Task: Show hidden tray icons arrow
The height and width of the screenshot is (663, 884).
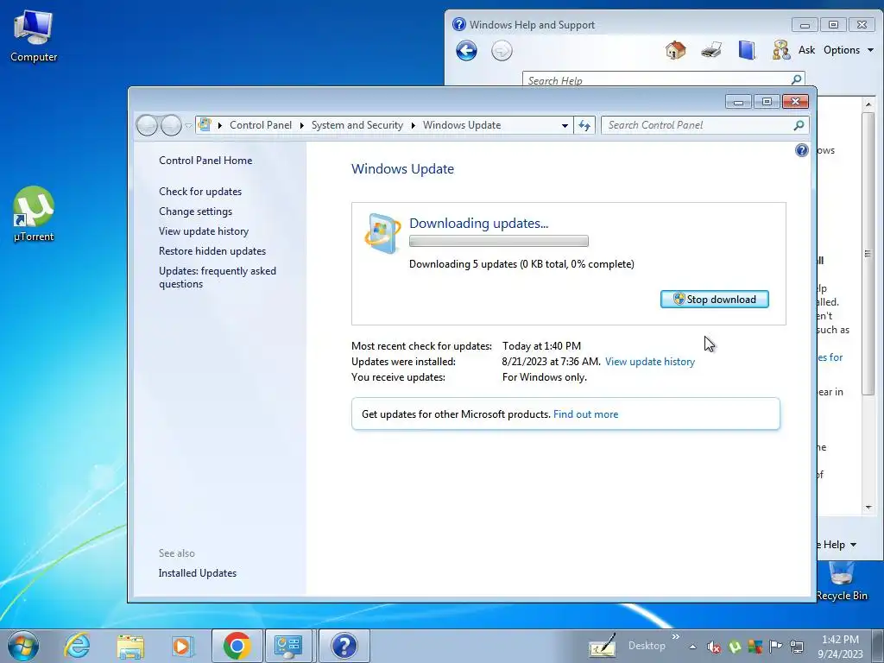Action: (x=693, y=647)
